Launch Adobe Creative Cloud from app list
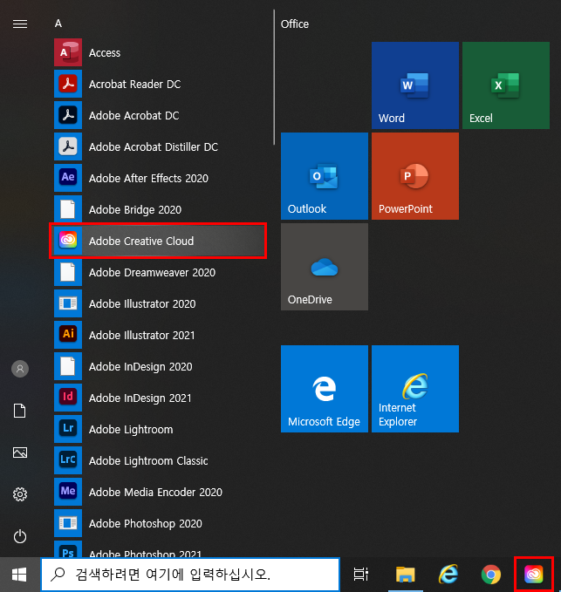 click(x=158, y=241)
